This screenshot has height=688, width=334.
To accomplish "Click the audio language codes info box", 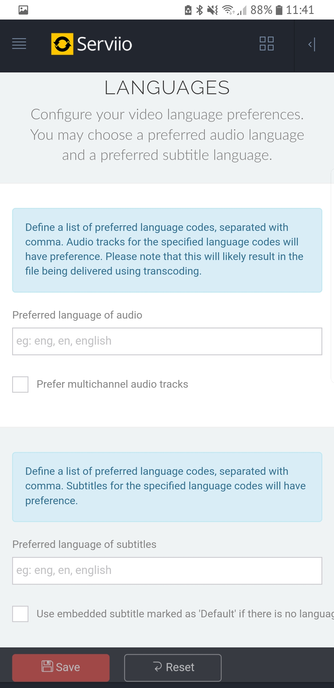I will (167, 250).
